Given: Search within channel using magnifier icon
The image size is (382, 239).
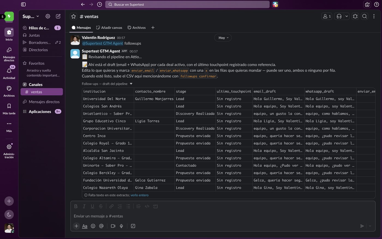Looking at the screenshot, I should point(365,16).
